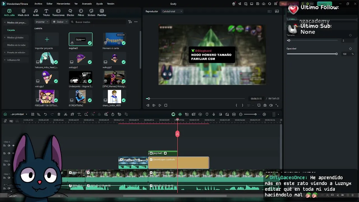Viewport: 359px width, 202px height.
Task: Toggle the Opacidad keyframe diamond
Action: coord(350,49)
